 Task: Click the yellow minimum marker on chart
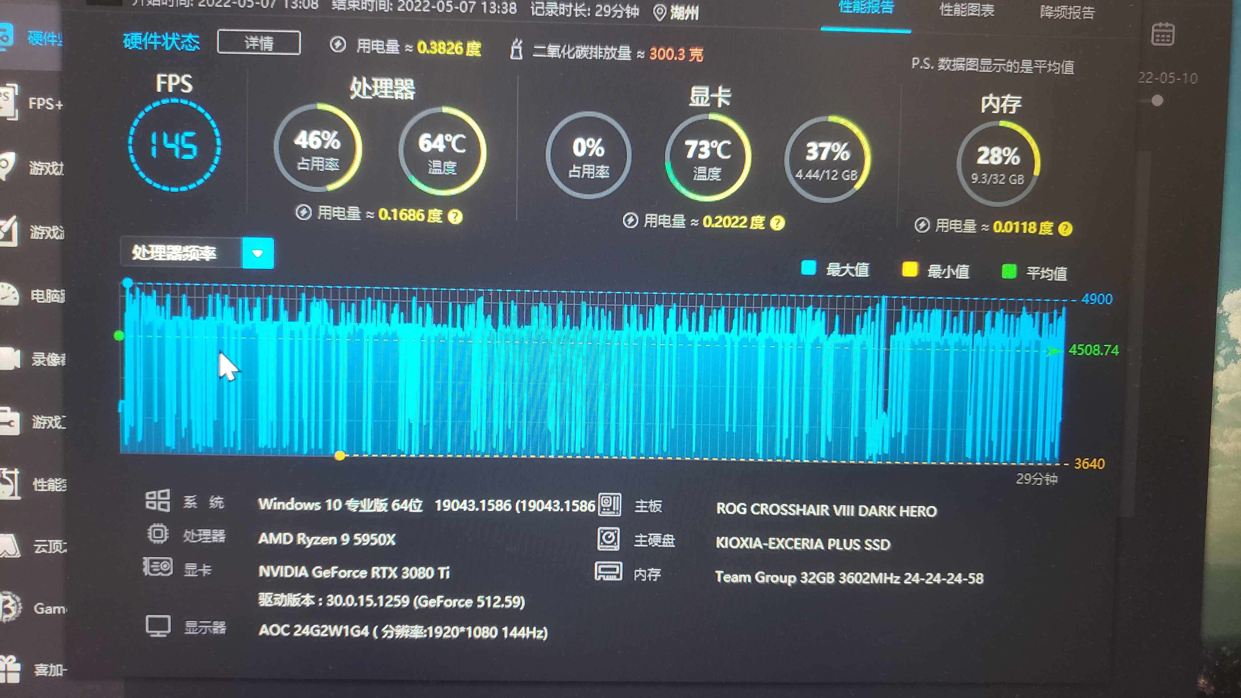(x=339, y=456)
